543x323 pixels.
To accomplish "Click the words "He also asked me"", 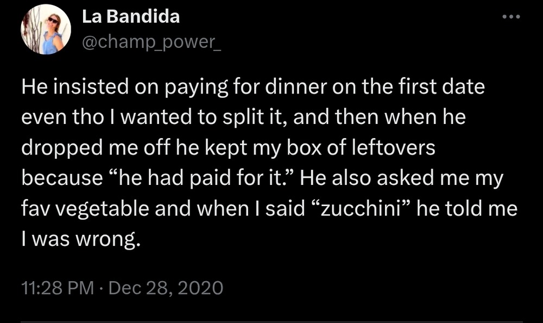I will click(384, 178).
